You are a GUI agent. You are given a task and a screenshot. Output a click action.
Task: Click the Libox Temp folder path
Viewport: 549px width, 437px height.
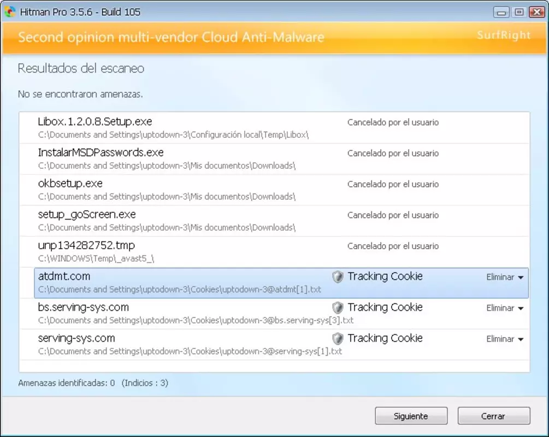[x=173, y=135]
